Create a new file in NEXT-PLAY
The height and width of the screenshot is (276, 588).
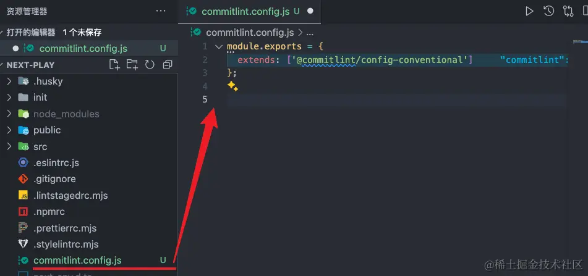[114, 64]
